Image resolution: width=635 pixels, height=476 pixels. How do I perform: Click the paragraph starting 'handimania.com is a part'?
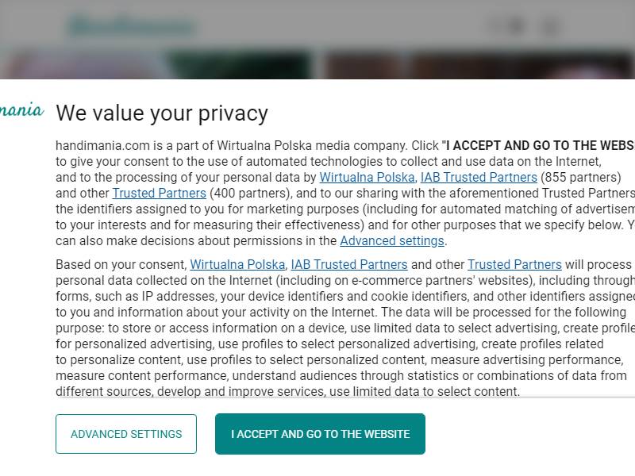click(345, 193)
